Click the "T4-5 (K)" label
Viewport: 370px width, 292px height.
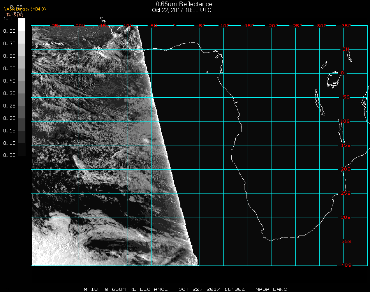(x=15, y=15)
